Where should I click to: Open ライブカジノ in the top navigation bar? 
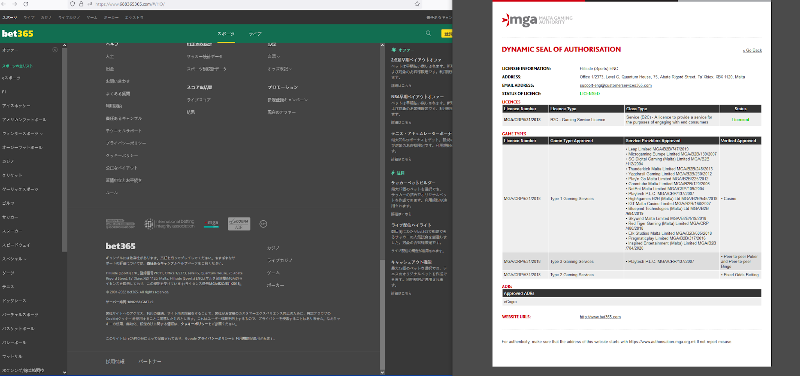pyautogui.click(x=69, y=18)
